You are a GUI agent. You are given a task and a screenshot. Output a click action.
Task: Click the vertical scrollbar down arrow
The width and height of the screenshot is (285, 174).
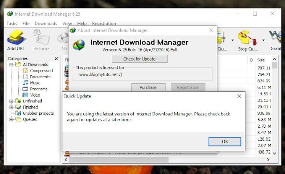point(274,154)
